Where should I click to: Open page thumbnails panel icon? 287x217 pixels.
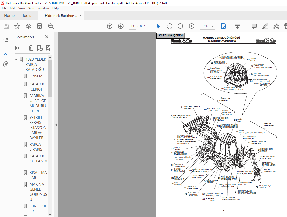click(x=6, y=40)
